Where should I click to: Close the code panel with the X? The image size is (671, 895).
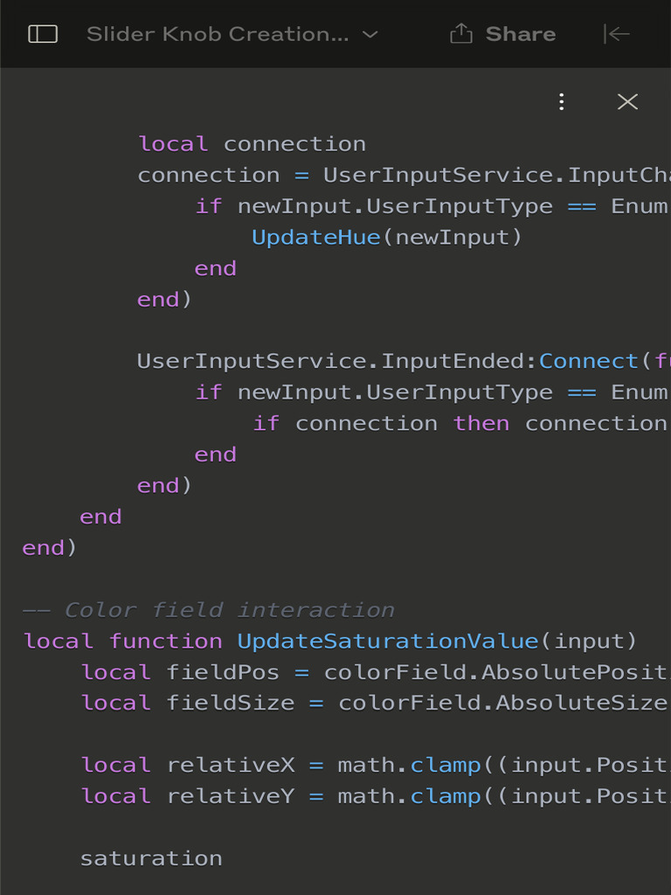click(627, 102)
